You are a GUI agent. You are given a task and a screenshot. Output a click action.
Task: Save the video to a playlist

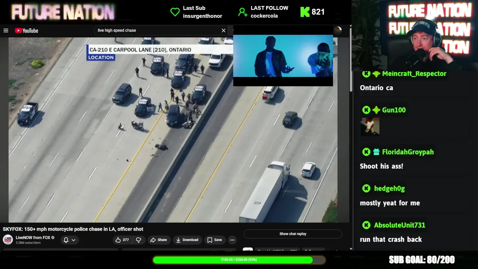[x=215, y=240]
